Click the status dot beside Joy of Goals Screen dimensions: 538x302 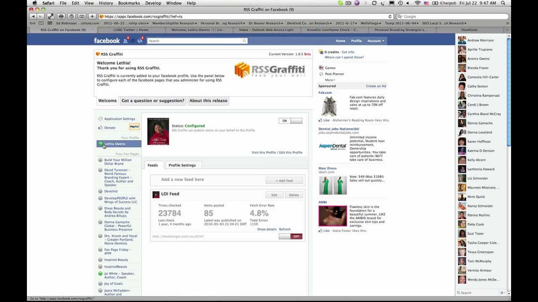coord(100,284)
